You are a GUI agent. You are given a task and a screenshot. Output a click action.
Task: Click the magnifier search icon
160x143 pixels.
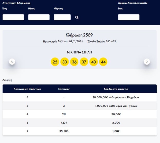[x=77, y=17]
